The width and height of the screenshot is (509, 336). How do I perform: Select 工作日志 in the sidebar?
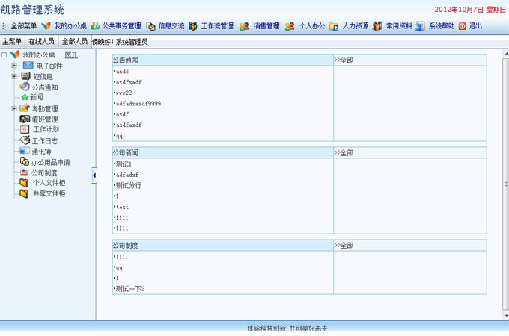click(x=45, y=140)
